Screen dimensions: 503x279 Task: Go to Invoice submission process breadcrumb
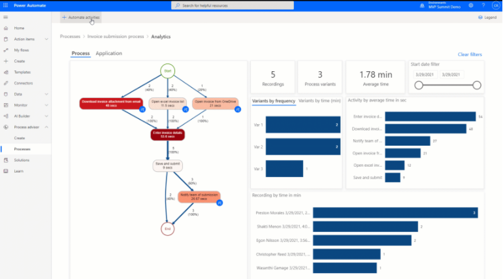(116, 37)
